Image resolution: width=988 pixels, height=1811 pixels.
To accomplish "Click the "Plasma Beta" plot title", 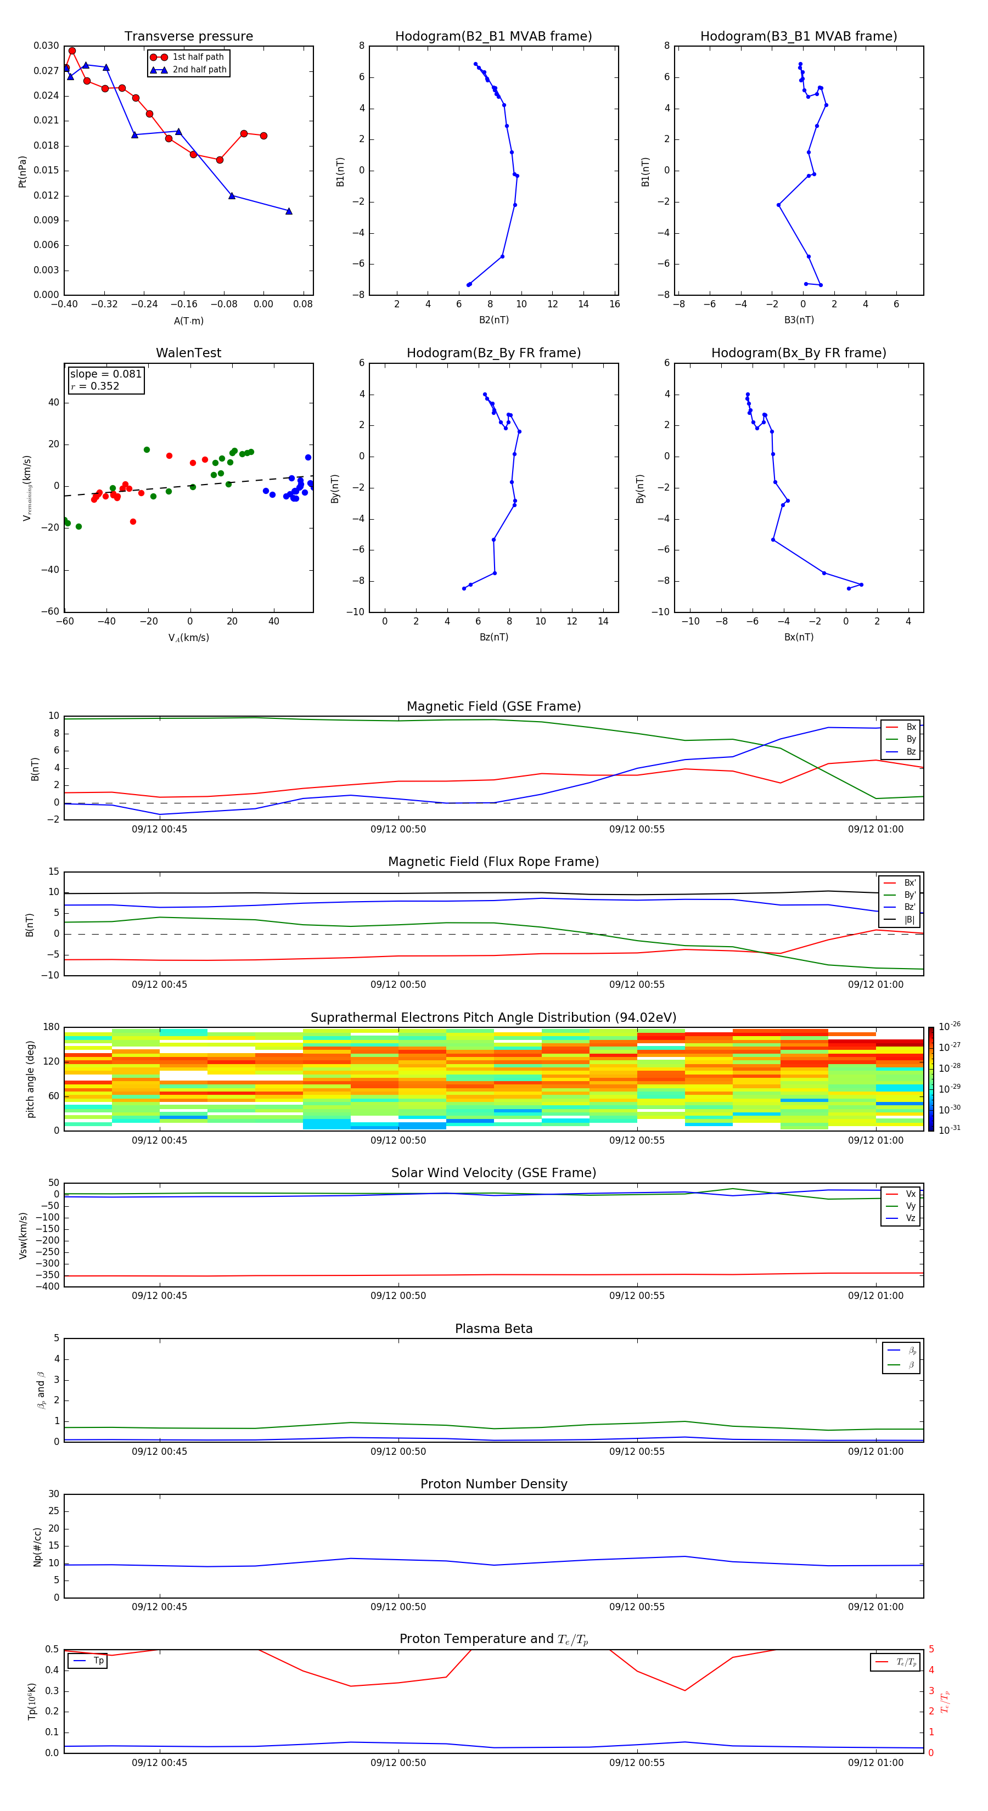I will point(493,1329).
